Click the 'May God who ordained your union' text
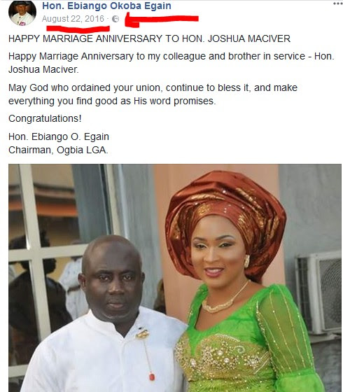 [153, 94]
